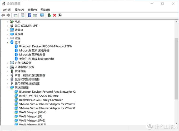Open the 查看(V) menu
The image size is (179, 131).
coord(32,10)
